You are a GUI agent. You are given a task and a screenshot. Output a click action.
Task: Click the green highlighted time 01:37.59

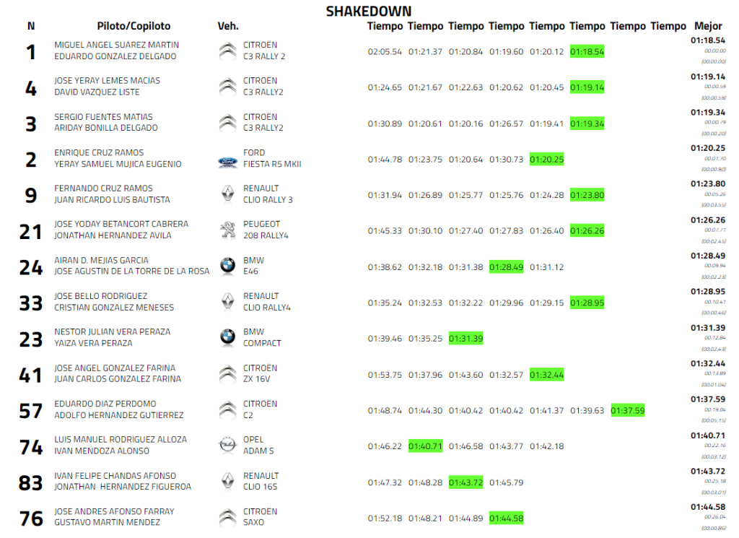[627, 410]
